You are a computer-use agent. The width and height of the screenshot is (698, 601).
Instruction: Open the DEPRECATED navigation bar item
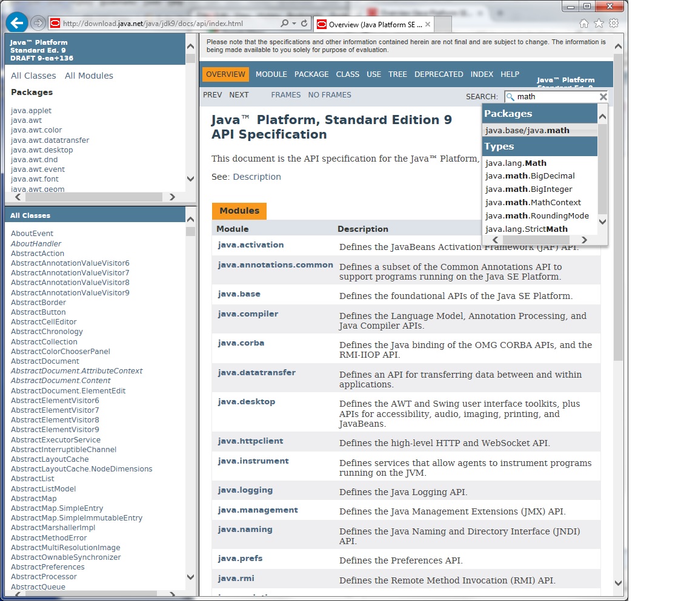point(439,74)
